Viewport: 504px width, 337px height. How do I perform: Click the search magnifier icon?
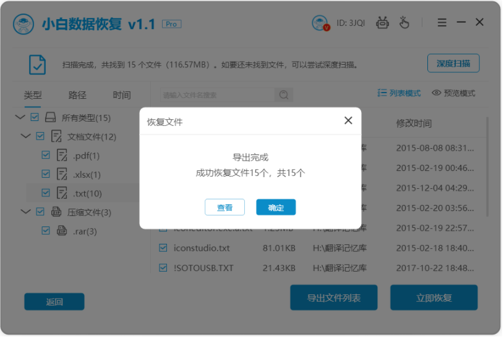[x=284, y=95]
